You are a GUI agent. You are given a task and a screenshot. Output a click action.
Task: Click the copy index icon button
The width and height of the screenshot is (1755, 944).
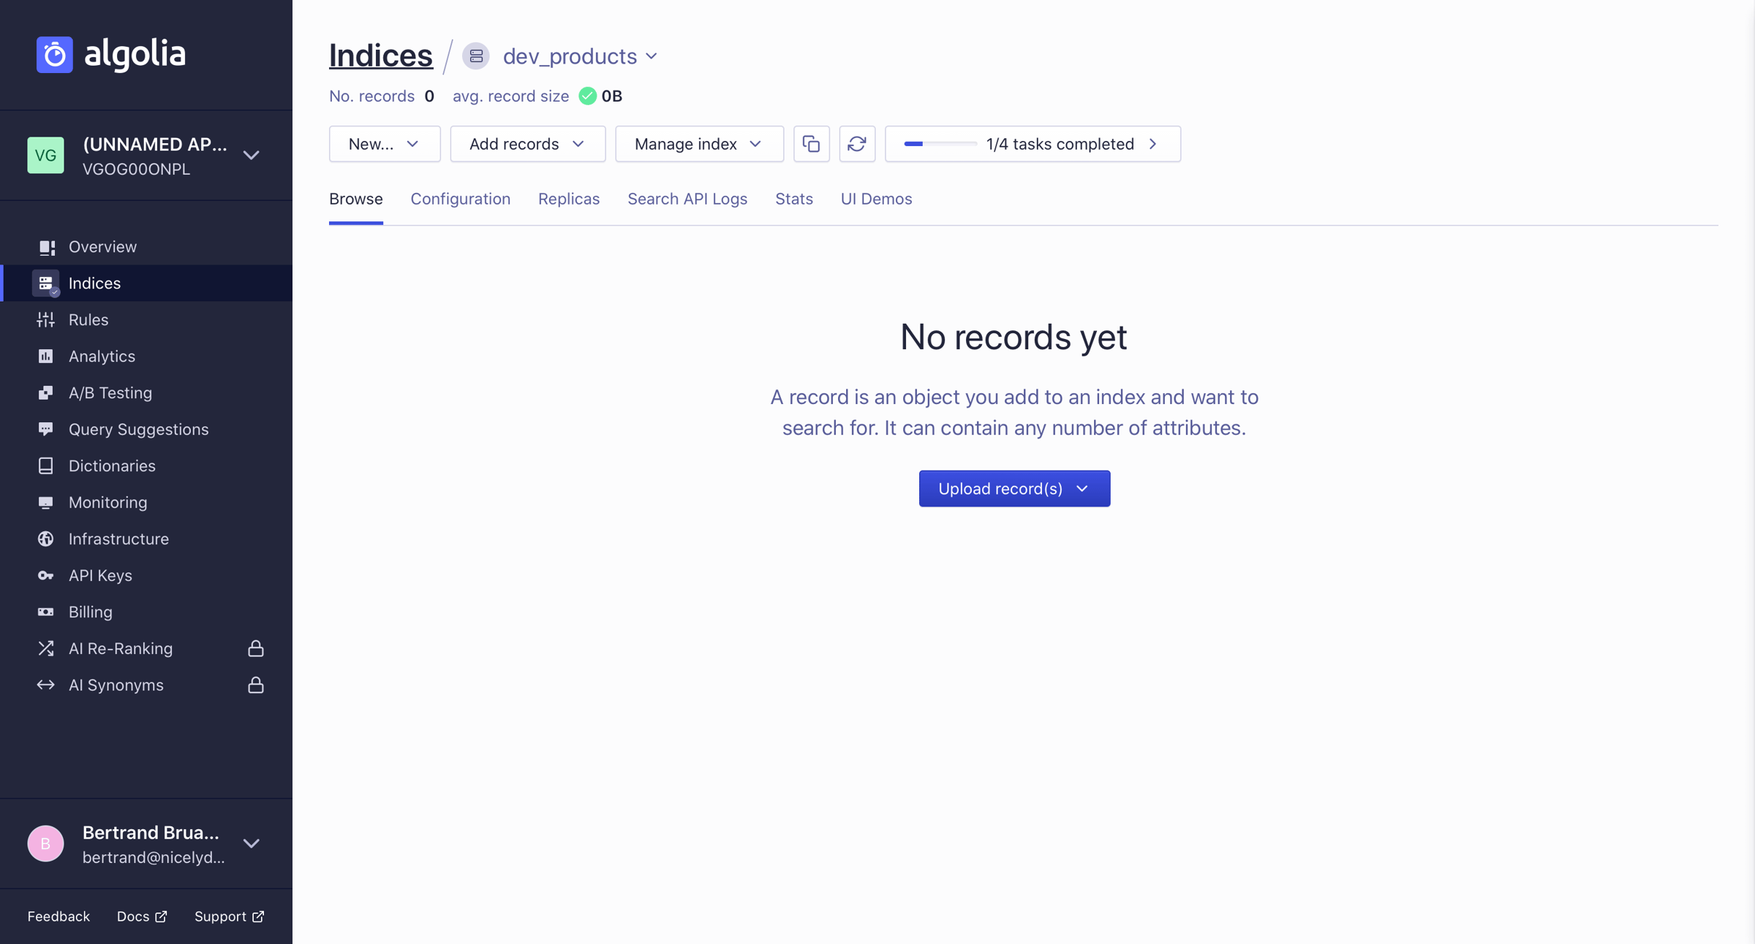[x=812, y=144]
